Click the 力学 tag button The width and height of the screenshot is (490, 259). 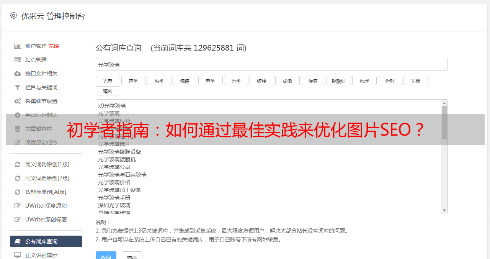tap(236, 80)
